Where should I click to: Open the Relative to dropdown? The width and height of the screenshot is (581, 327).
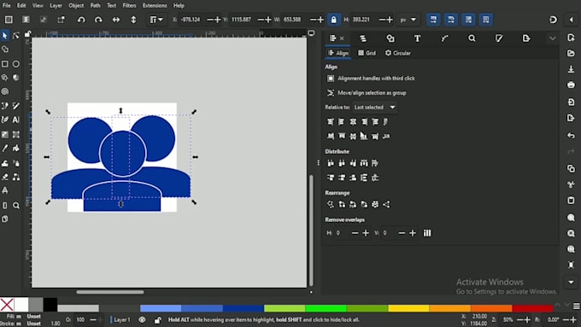(x=374, y=108)
